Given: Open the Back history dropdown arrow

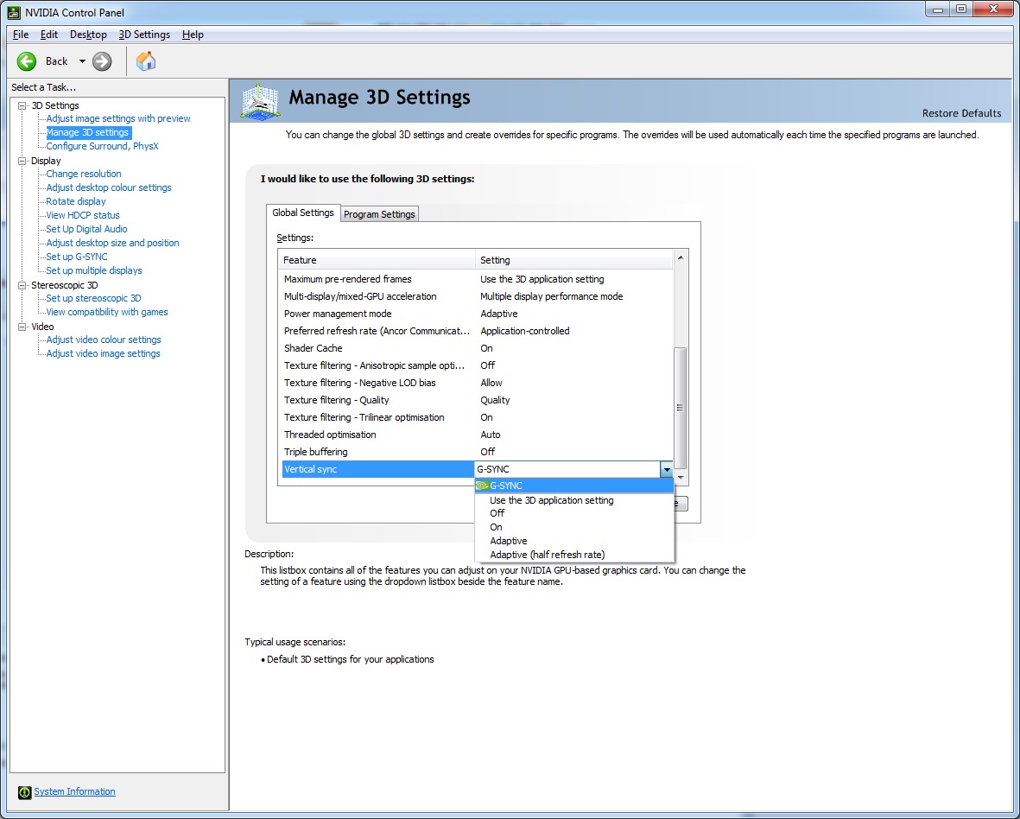Looking at the screenshot, I should click(x=82, y=61).
